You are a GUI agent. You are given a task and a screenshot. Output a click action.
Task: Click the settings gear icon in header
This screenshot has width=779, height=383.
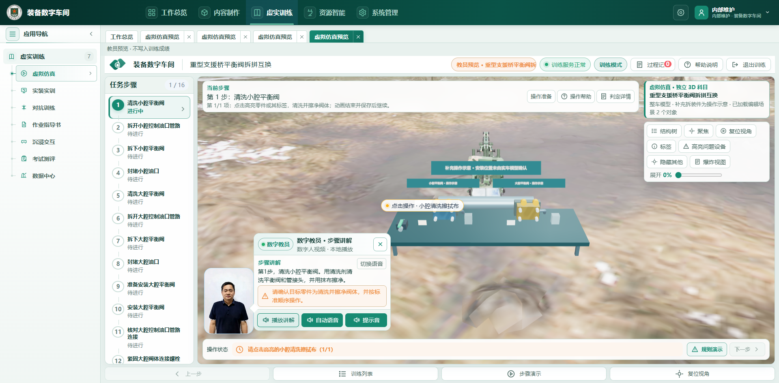click(x=681, y=13)
